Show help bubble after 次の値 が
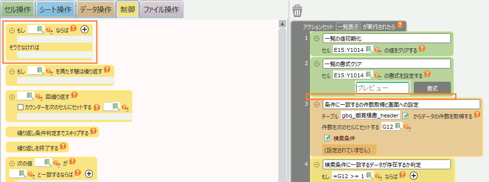This screenshot has width=489, height=182. click(72, 161)
